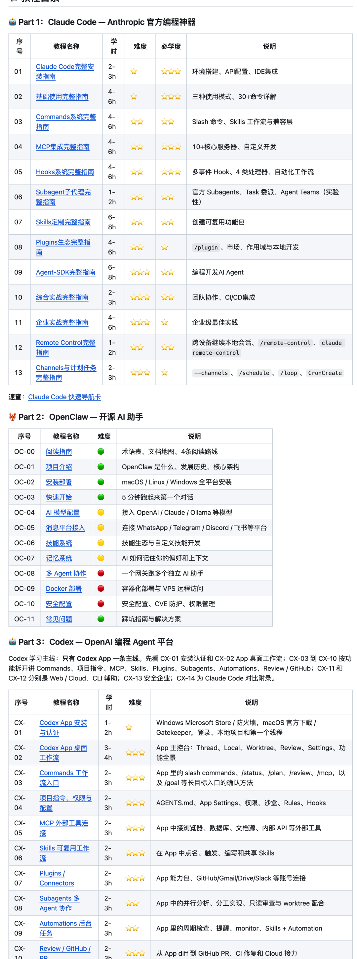This screenshot has height=959, width=357.
Task: Open Subagent子代理完整指南 link
Action: click(x=63, y=197)
